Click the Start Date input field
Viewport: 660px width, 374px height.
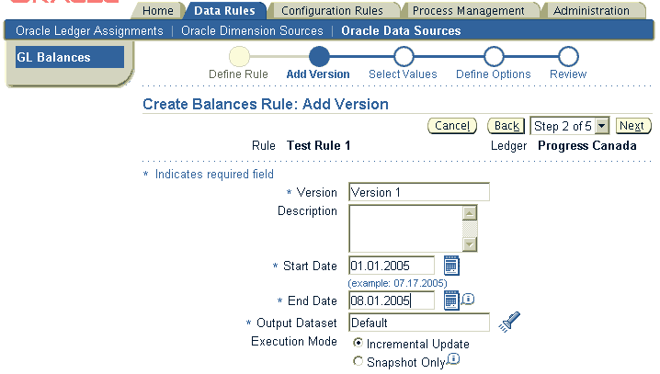392,266
